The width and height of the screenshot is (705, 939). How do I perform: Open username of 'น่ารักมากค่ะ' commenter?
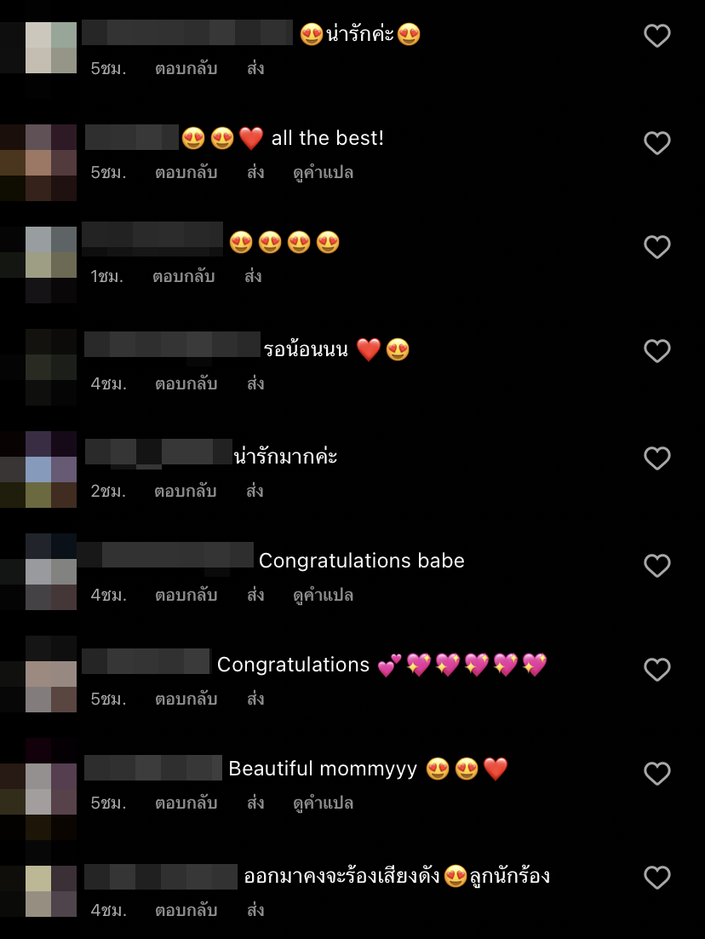pyautogui.click(x=158, y=452)
